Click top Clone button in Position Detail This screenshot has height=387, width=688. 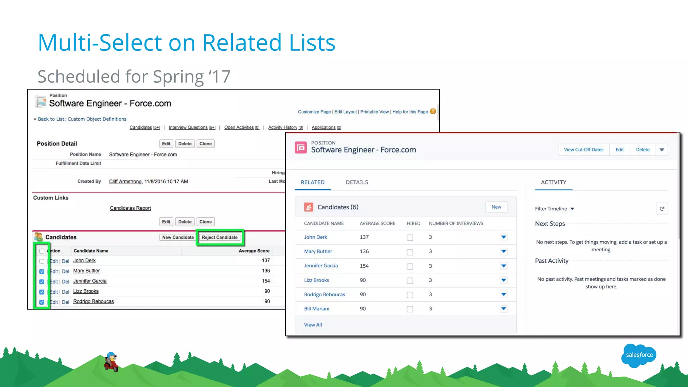205,144
